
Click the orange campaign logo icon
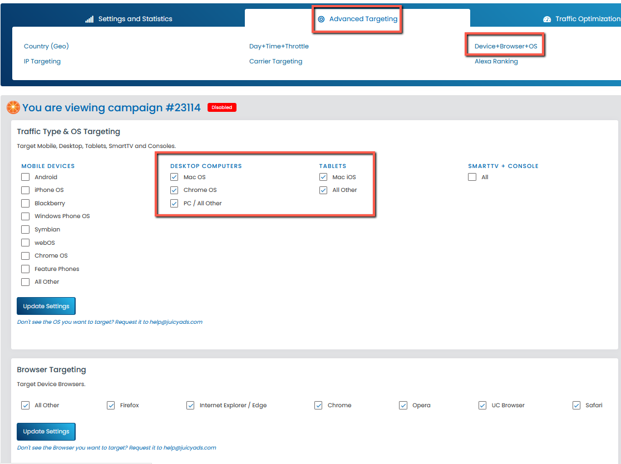[13, 107]
